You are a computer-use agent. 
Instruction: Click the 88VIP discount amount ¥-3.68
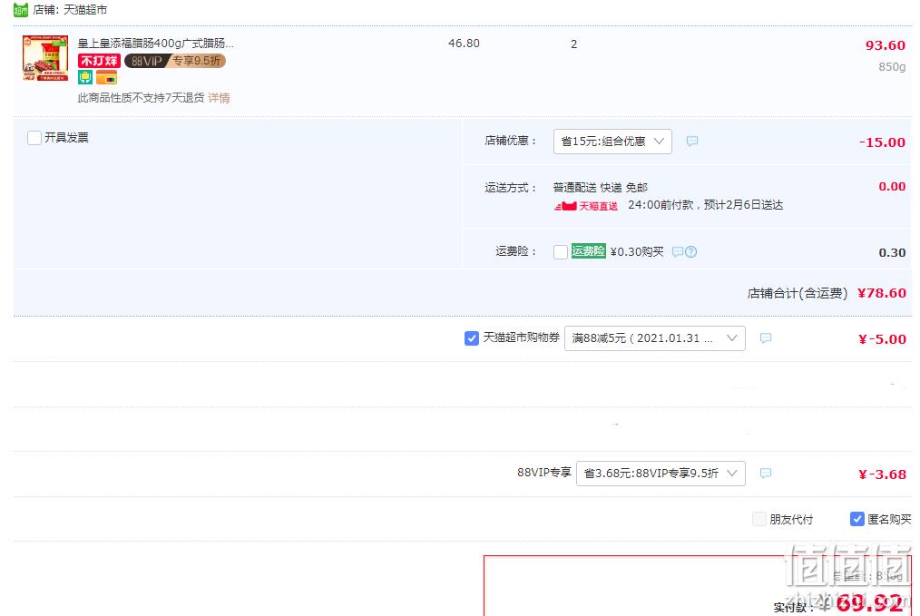tap(882, 474)
